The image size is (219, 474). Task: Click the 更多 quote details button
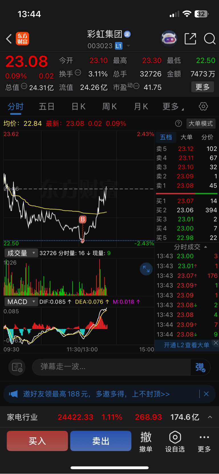coord(202,87)
